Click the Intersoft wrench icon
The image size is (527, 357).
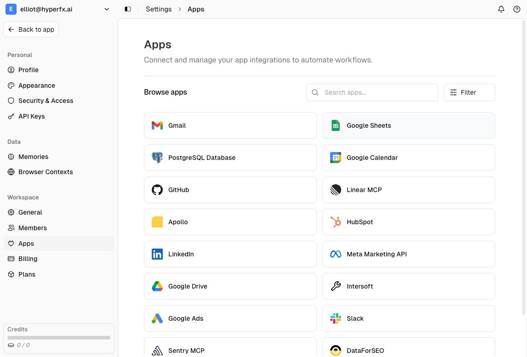click(335, 286)
